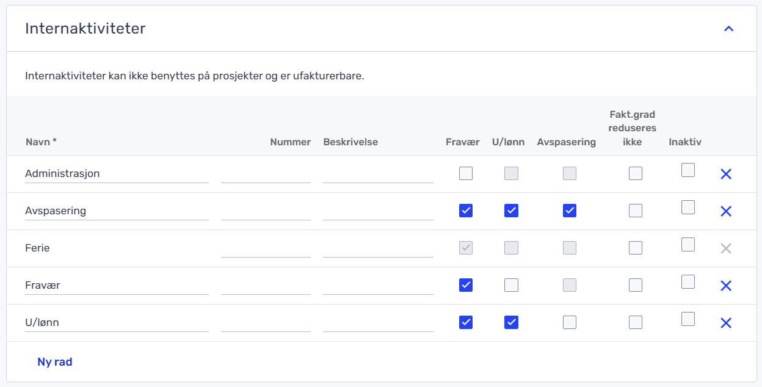Click the X icon on Fravær row
This screenshot has width=762, height=387.
click(725, 286)
